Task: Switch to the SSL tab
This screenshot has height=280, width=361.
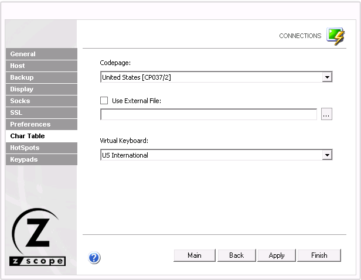Action: (42, 112)
